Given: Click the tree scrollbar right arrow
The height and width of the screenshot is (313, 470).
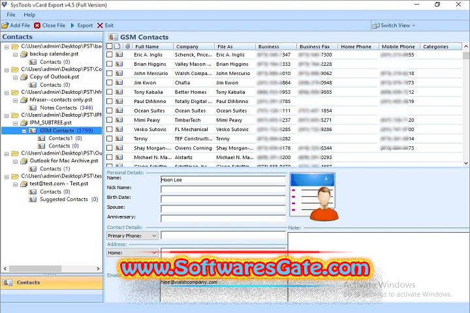Looking at the screenshot, I should [x=98, y=269].
